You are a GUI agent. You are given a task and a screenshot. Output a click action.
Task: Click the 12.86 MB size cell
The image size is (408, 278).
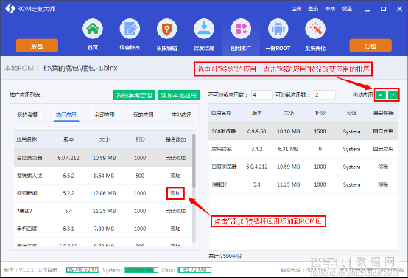(x=105, y=193)
